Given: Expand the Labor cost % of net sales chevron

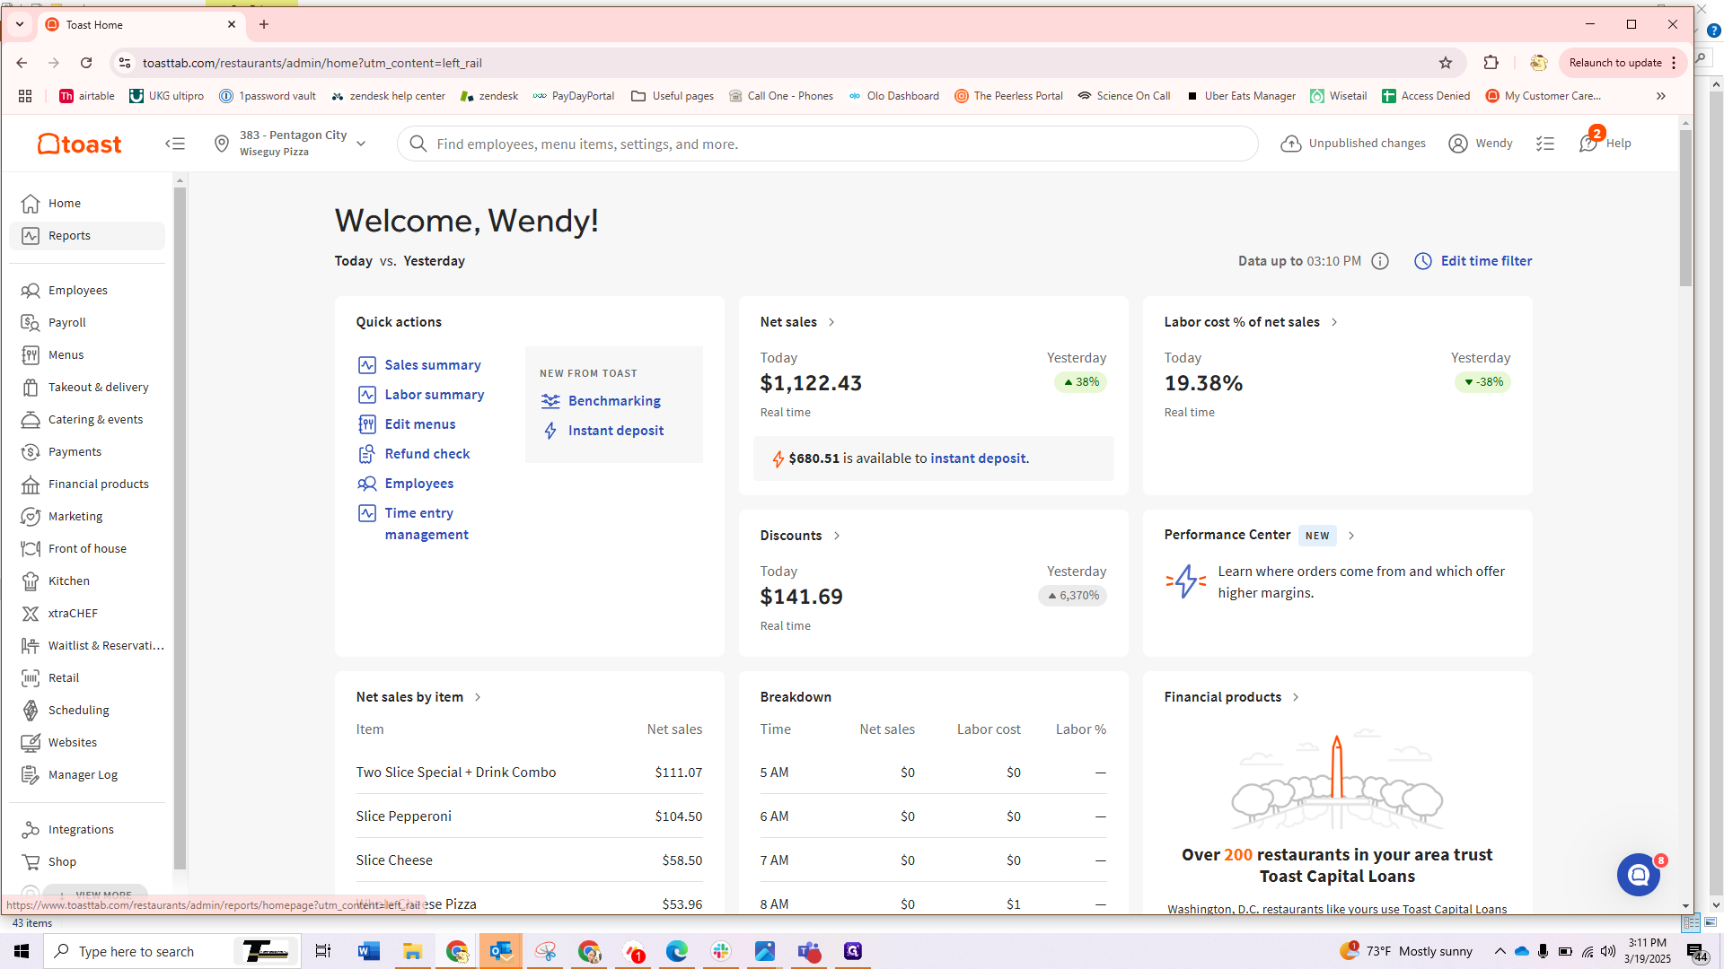Looking at the screenshot, I should coord(1334,322).
